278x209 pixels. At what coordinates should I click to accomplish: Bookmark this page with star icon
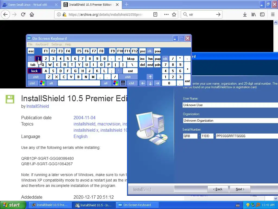(174, 14)
